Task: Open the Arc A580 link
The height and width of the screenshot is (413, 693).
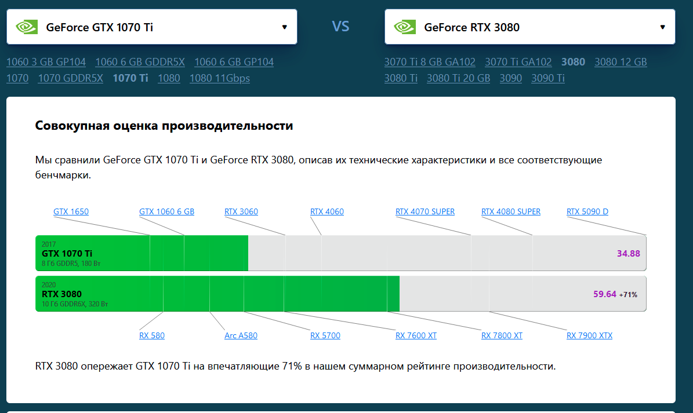Action: (x=241, y=335)
